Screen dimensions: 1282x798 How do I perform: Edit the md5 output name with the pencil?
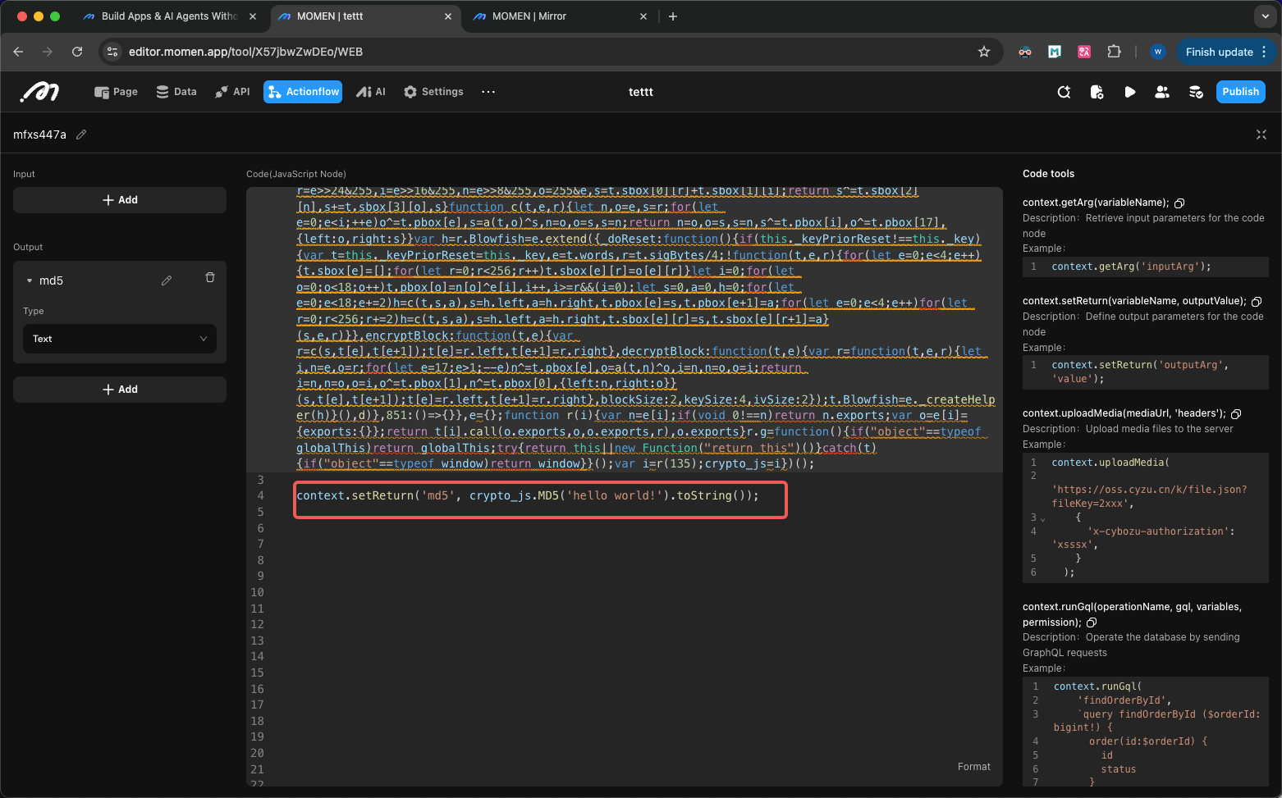tap(167, 280)
